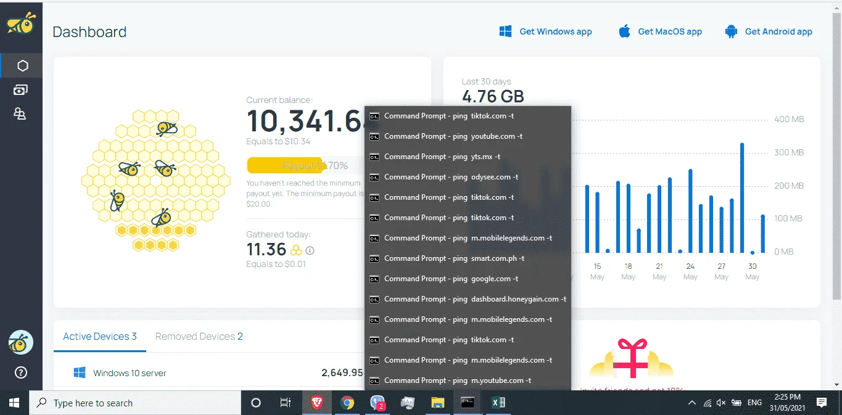Open Task View on the taskbar
Viewport: 842px width, 415px height.
pos(286,403)
